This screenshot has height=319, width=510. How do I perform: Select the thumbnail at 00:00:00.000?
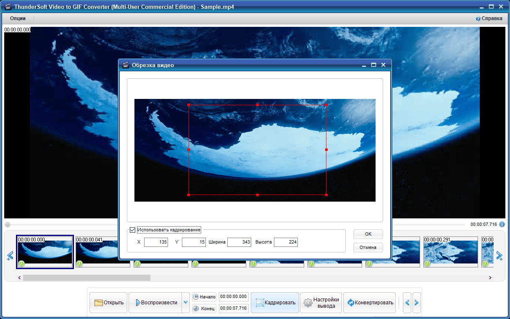[x=45, y=252]
